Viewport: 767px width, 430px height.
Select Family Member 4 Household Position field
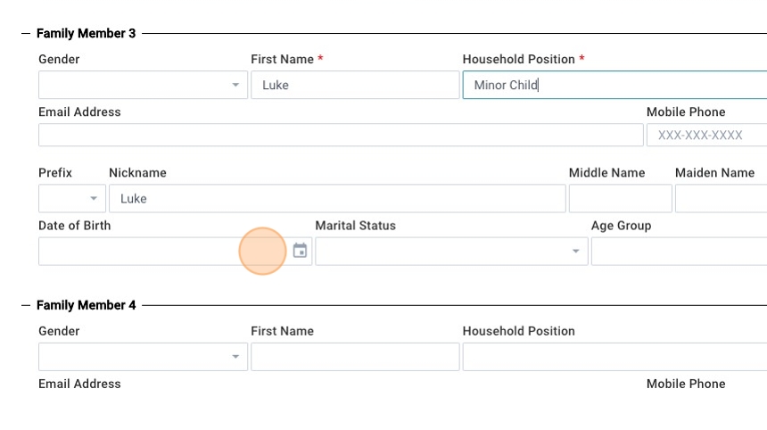coord(614,357)
